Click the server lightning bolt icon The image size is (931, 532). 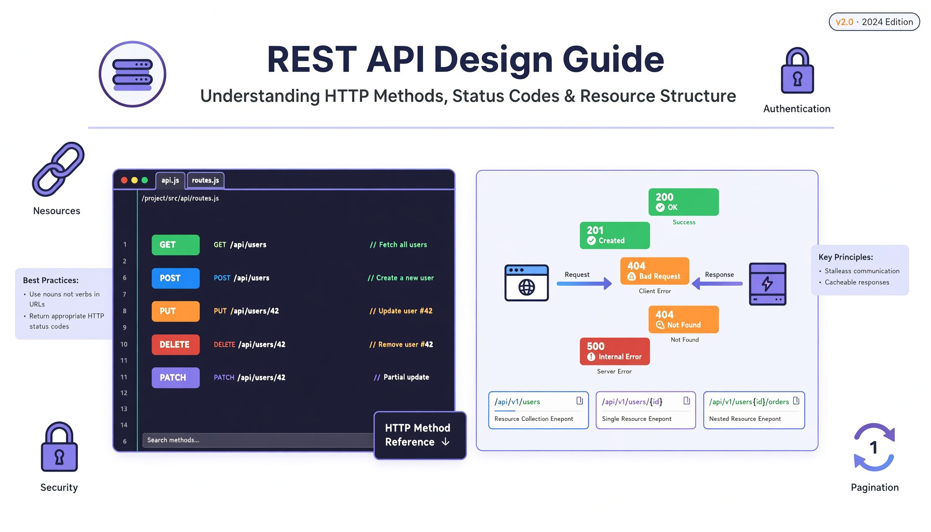click(767, 284)
